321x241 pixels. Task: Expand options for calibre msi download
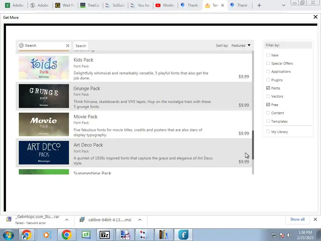139,220
